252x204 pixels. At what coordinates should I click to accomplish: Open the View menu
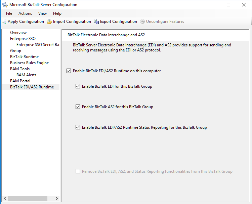point(42,13)
